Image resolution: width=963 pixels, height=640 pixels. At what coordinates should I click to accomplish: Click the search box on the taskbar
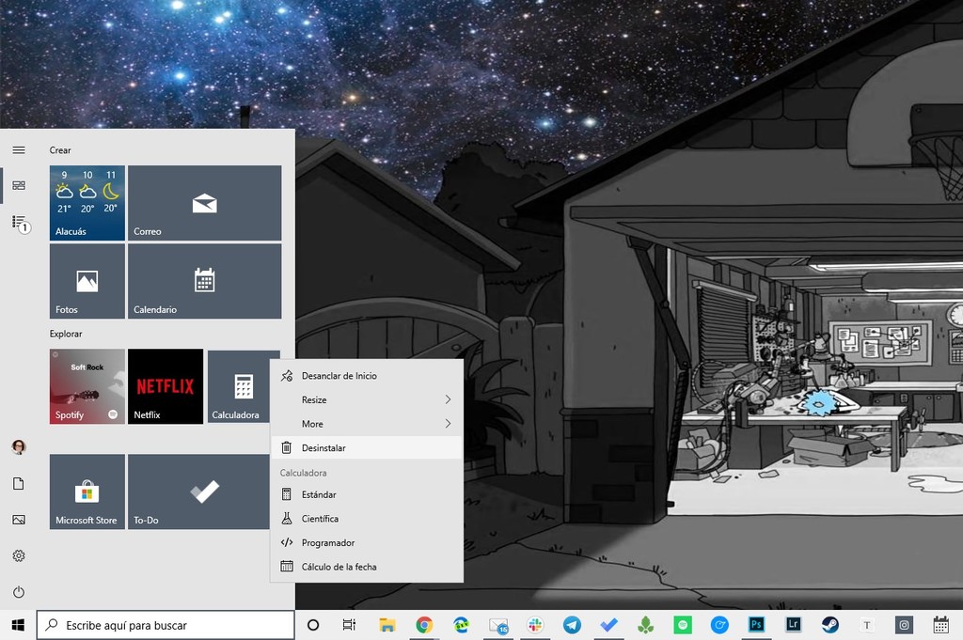tap(165, 624)
